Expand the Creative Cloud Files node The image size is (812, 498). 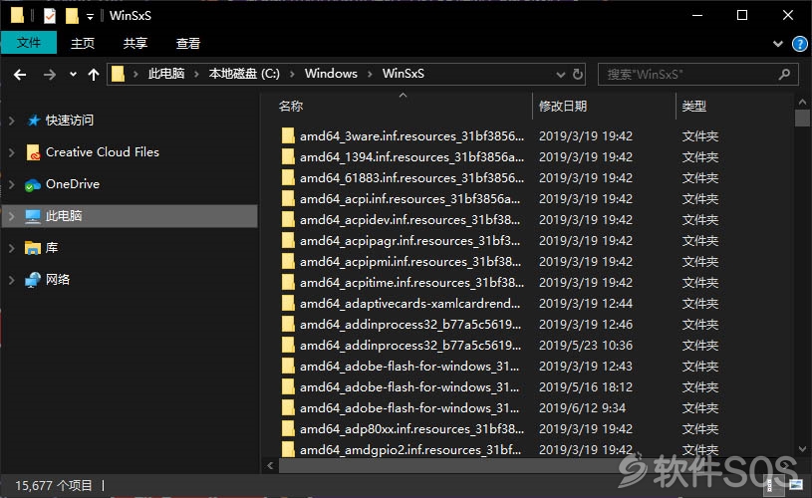[11, 152]
